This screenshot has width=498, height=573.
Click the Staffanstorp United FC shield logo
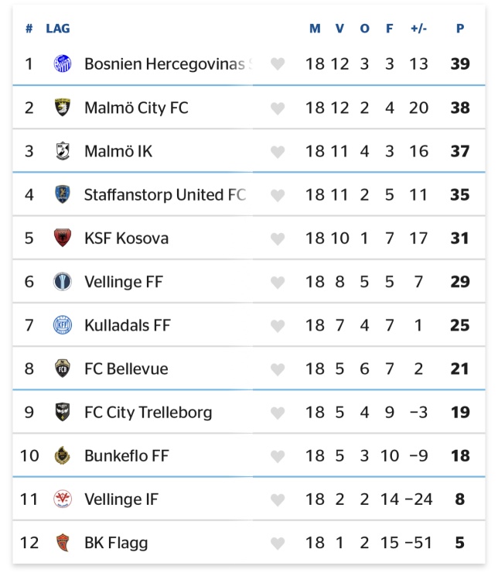pos(63,194)
